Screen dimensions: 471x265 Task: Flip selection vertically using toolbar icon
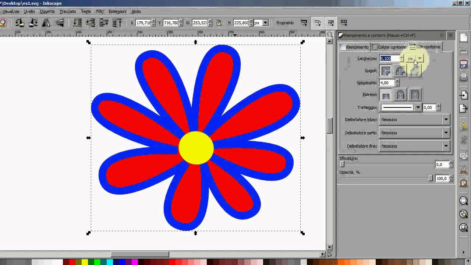[60, 23]
